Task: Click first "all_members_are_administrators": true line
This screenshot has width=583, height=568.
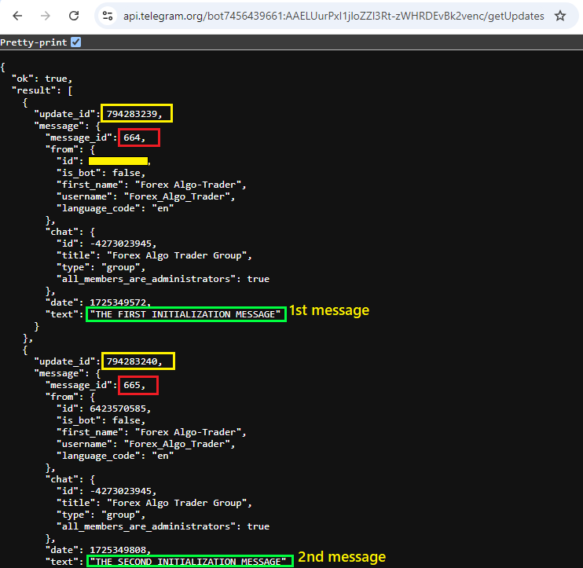Action: pos(163,279)
